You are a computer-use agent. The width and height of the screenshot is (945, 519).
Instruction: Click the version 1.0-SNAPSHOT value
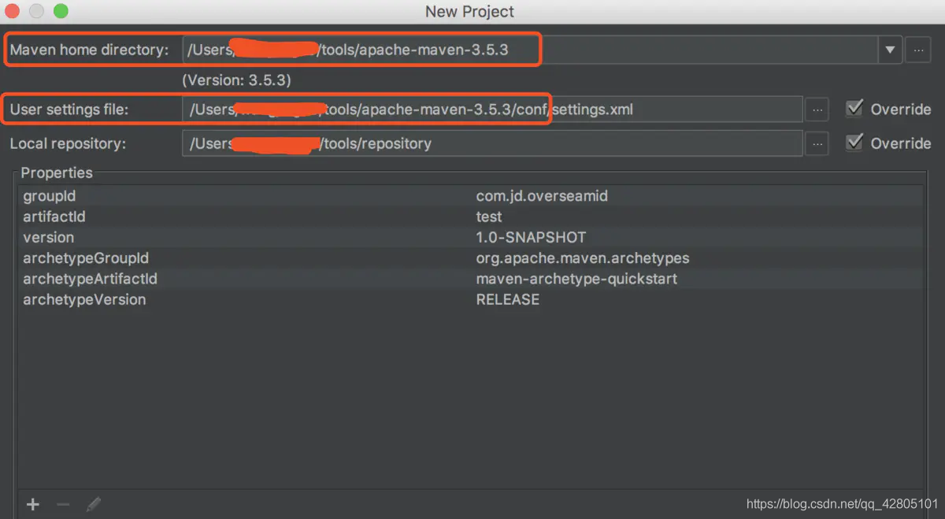(530, 237)
